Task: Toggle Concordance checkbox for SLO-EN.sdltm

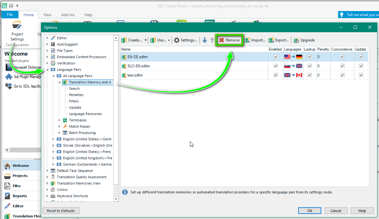Action: coord(342,66)
